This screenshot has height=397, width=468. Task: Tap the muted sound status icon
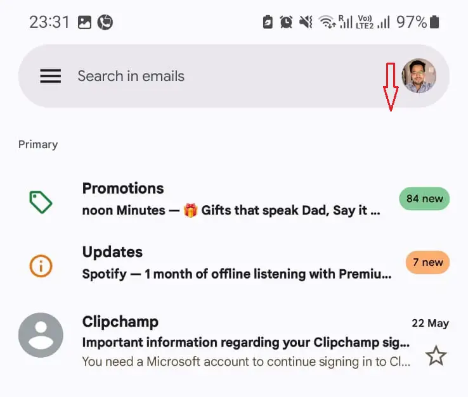(x=306, y=22)
